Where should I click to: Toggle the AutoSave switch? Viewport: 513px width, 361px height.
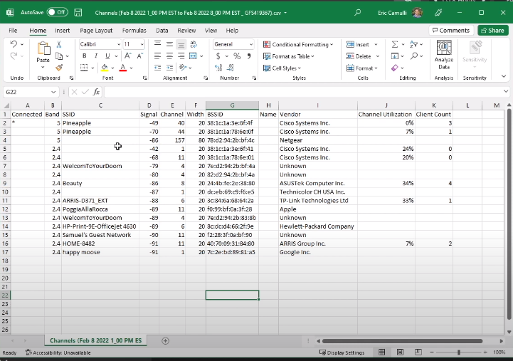(x=56, y=12)
